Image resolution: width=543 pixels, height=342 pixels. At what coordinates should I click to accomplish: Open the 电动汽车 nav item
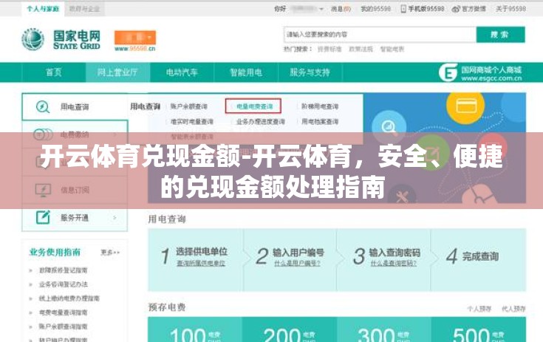pos(182,72)
